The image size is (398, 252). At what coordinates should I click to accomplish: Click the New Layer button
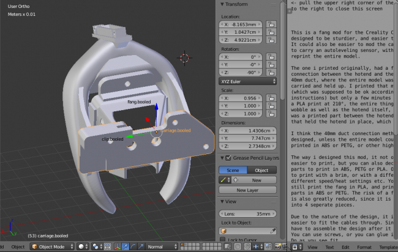pos(247,190)
